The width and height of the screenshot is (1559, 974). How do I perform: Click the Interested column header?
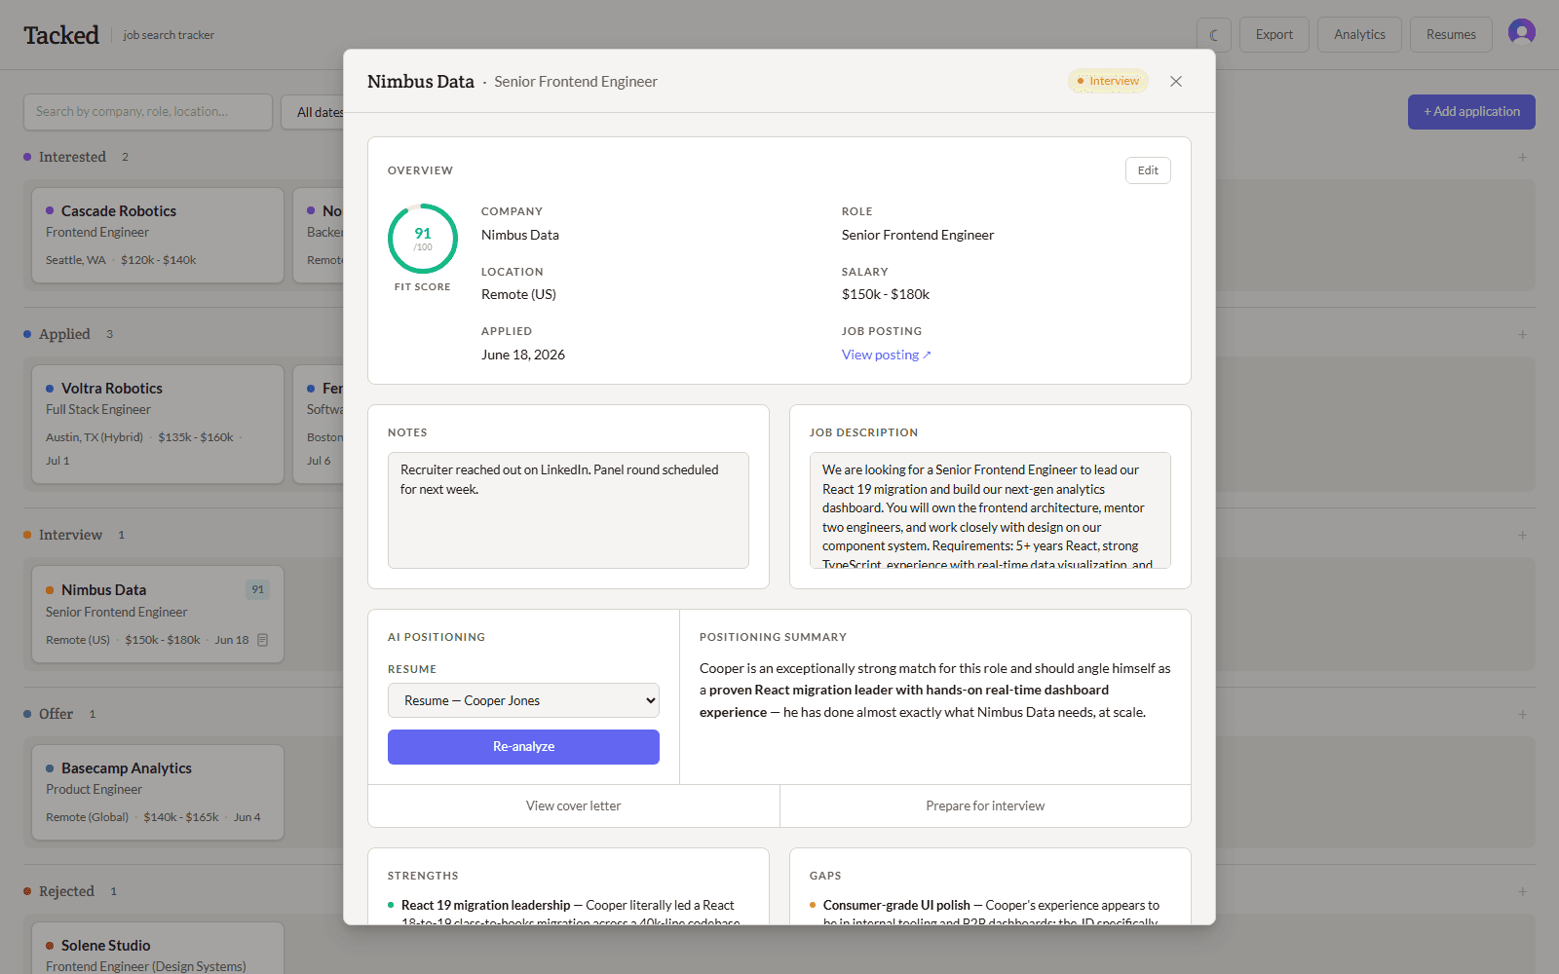pyautogui.click(x=72, y=157)
